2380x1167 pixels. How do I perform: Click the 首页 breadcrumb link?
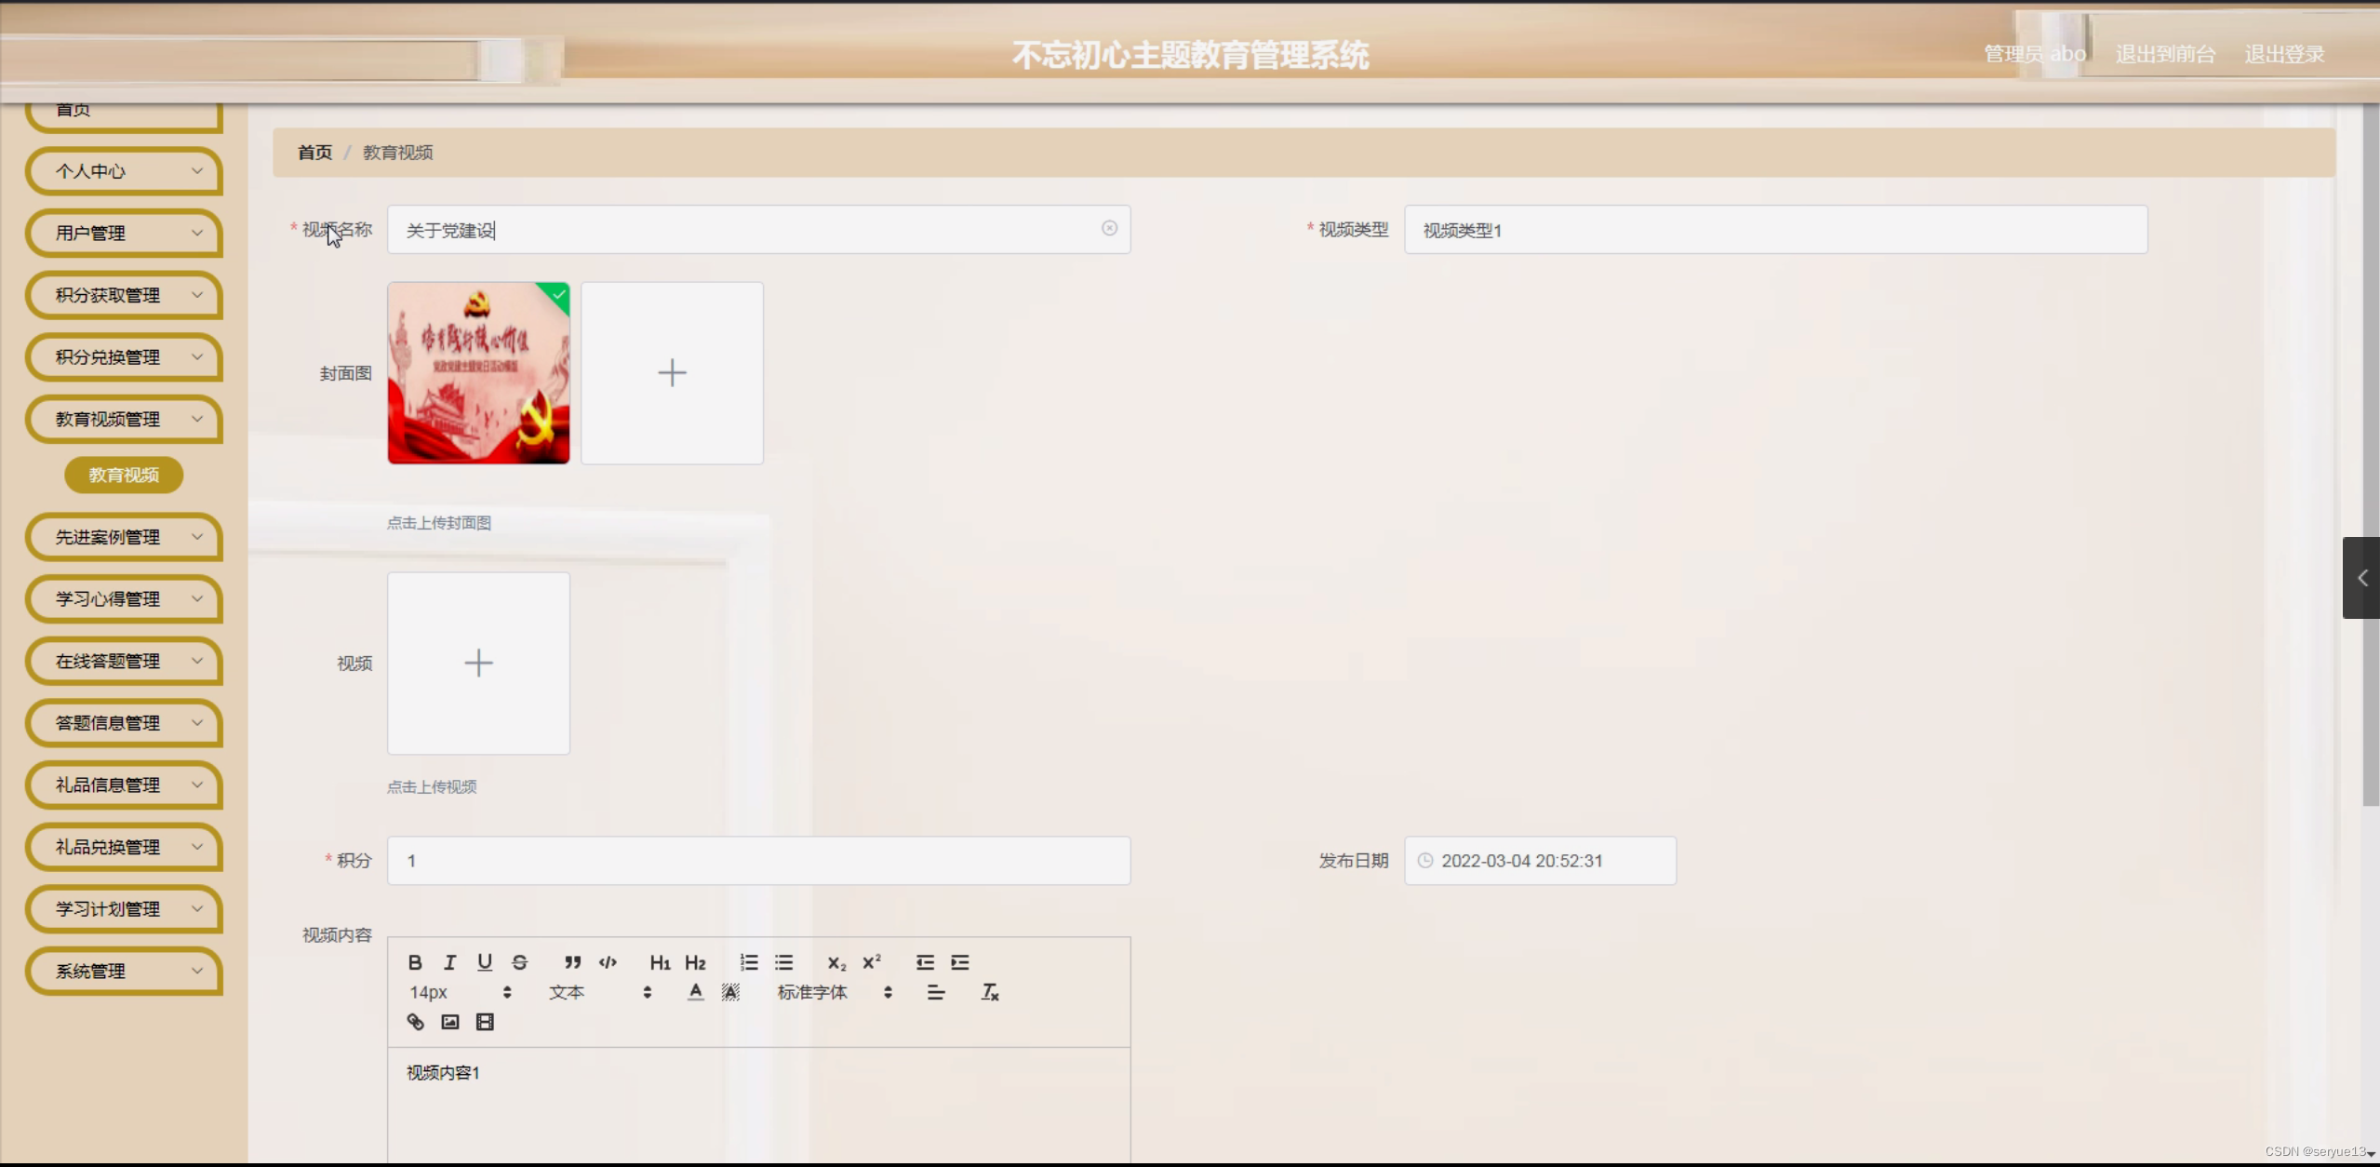[x=314, y=152]
